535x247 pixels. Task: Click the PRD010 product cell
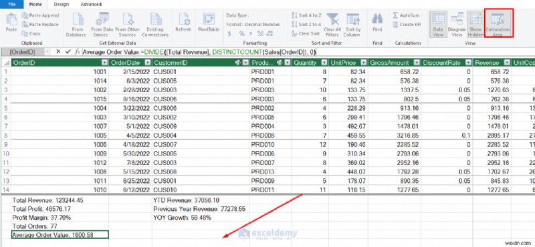(x=271, y=144)
